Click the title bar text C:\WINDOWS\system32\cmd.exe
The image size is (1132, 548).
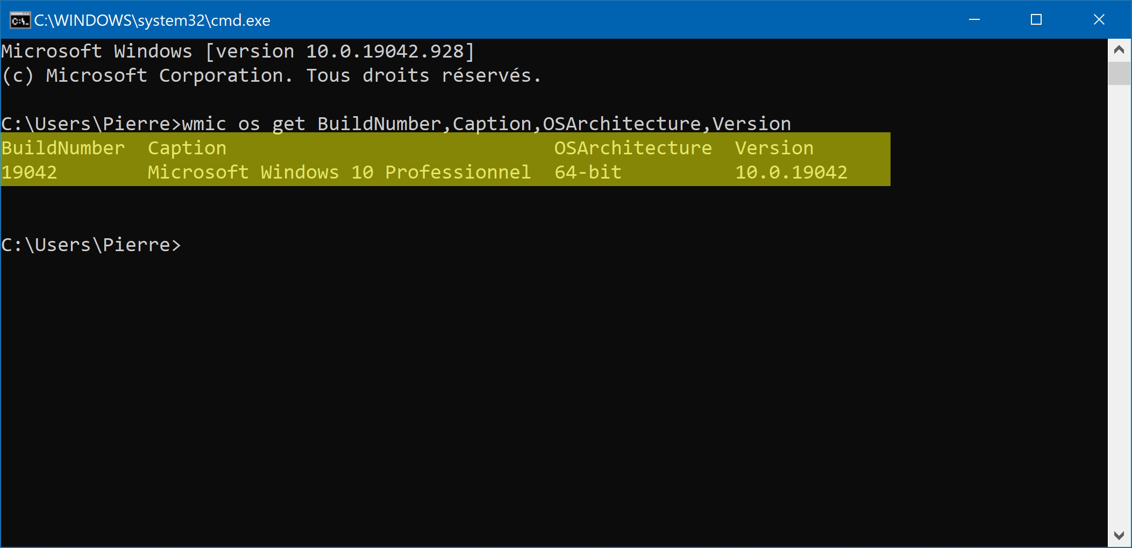tap(152, 20)
